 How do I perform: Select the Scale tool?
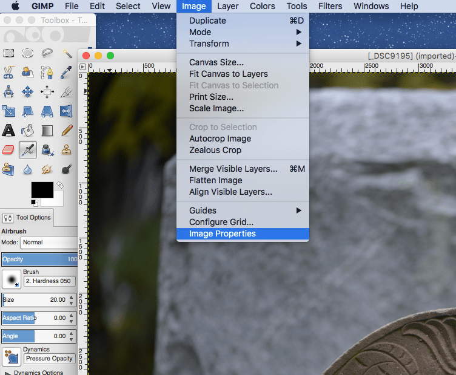(8, 111)
